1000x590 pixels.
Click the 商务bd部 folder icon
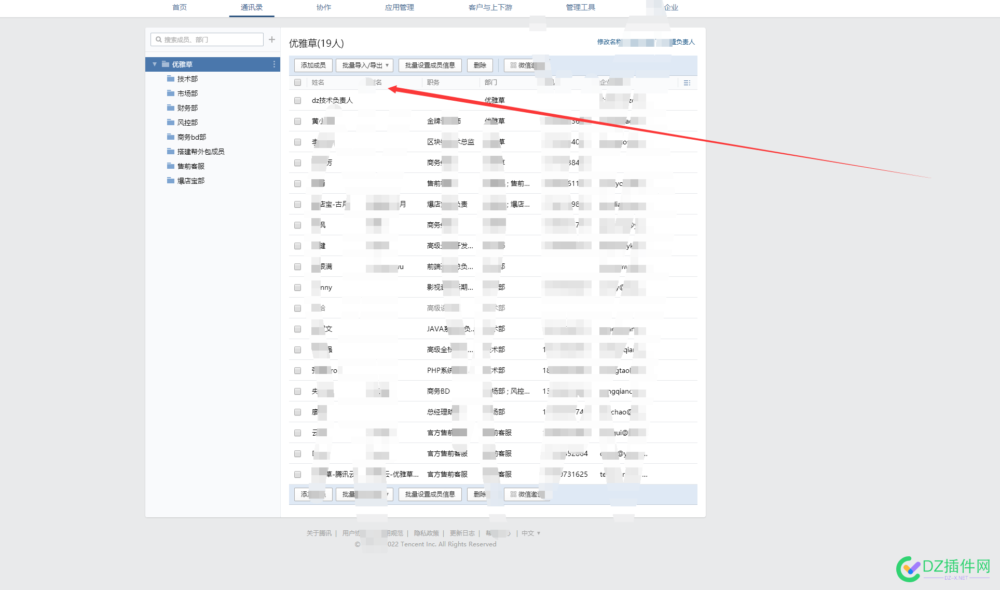click(171, 137)
